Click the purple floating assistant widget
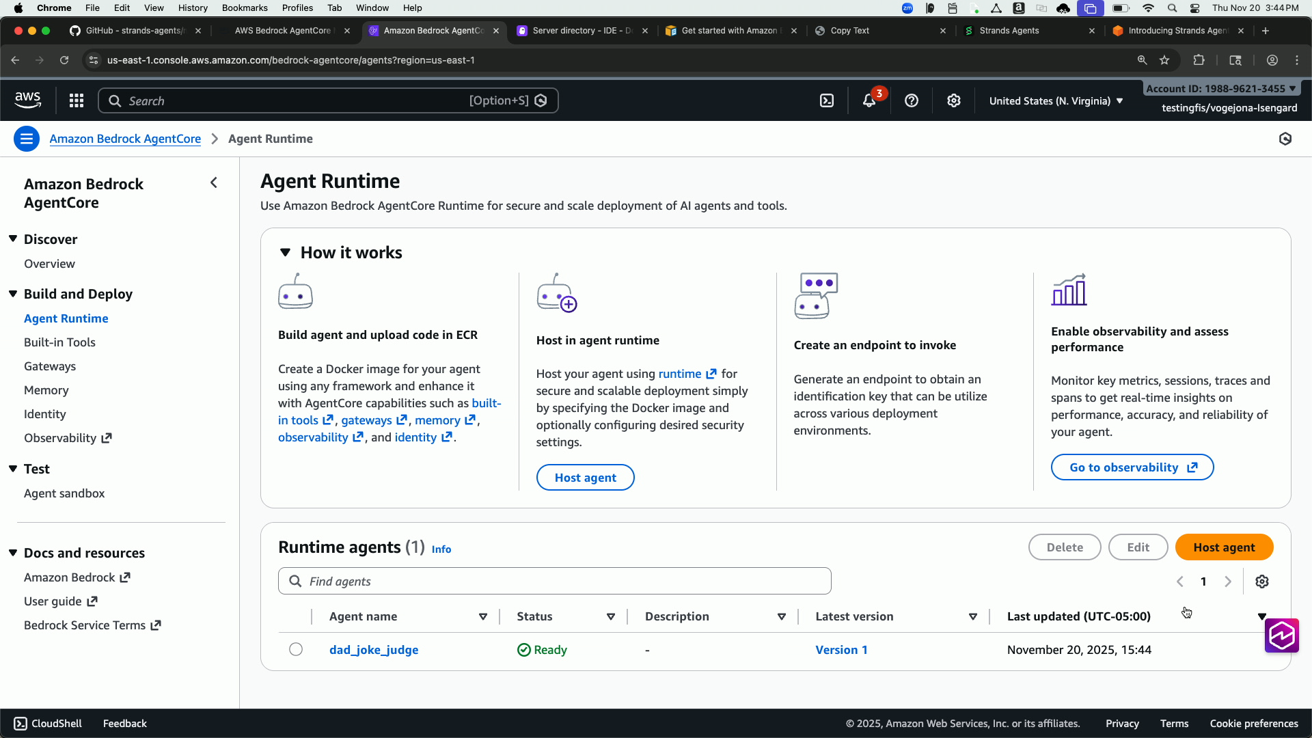 [x=1281, y=636]
